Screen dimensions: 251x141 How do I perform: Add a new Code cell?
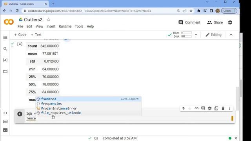[20, 35]
